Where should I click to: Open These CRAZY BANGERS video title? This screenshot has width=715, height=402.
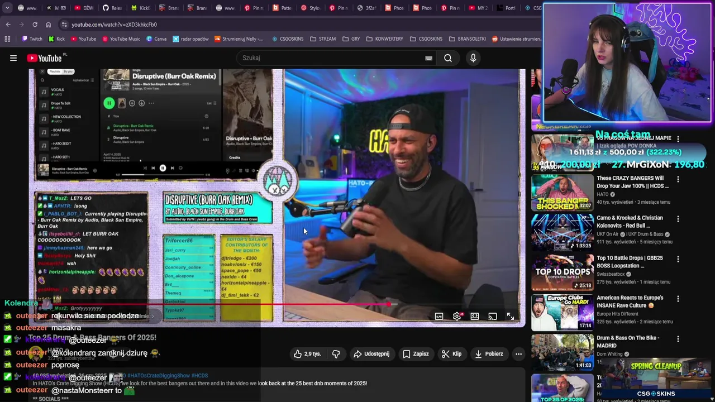tap(632, 182)
